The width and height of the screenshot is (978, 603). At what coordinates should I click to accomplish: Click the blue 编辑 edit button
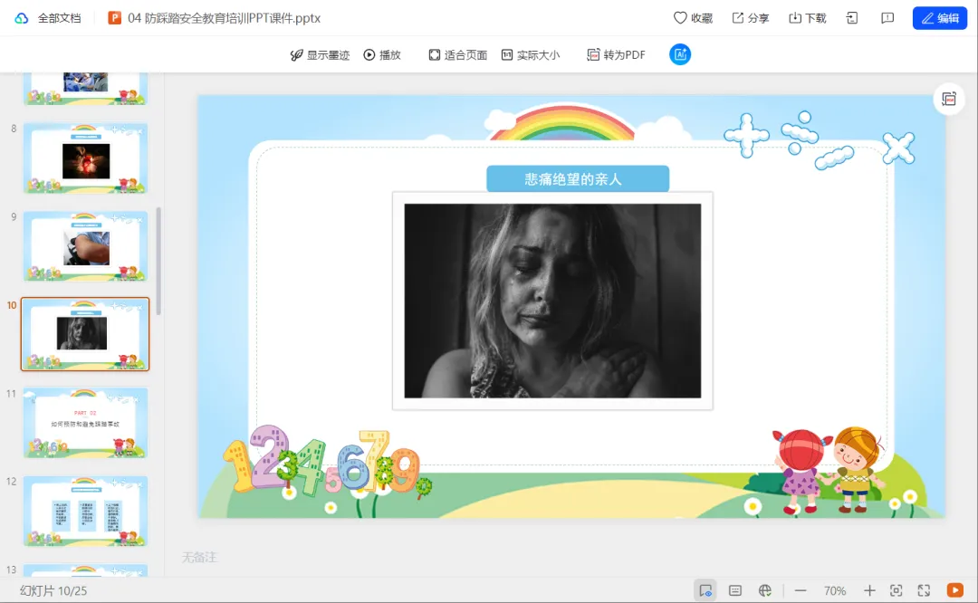(939, 18)
